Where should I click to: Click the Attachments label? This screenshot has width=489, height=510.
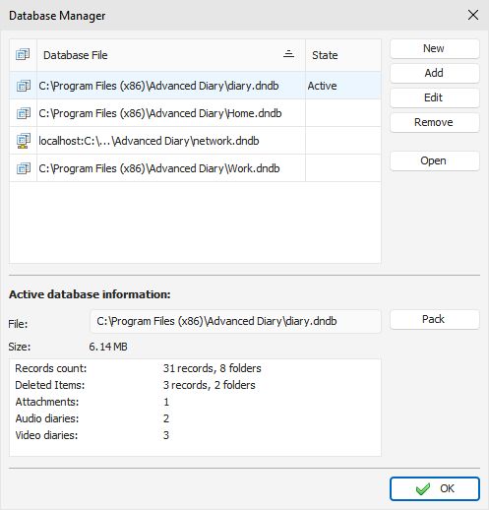(47, 402)
